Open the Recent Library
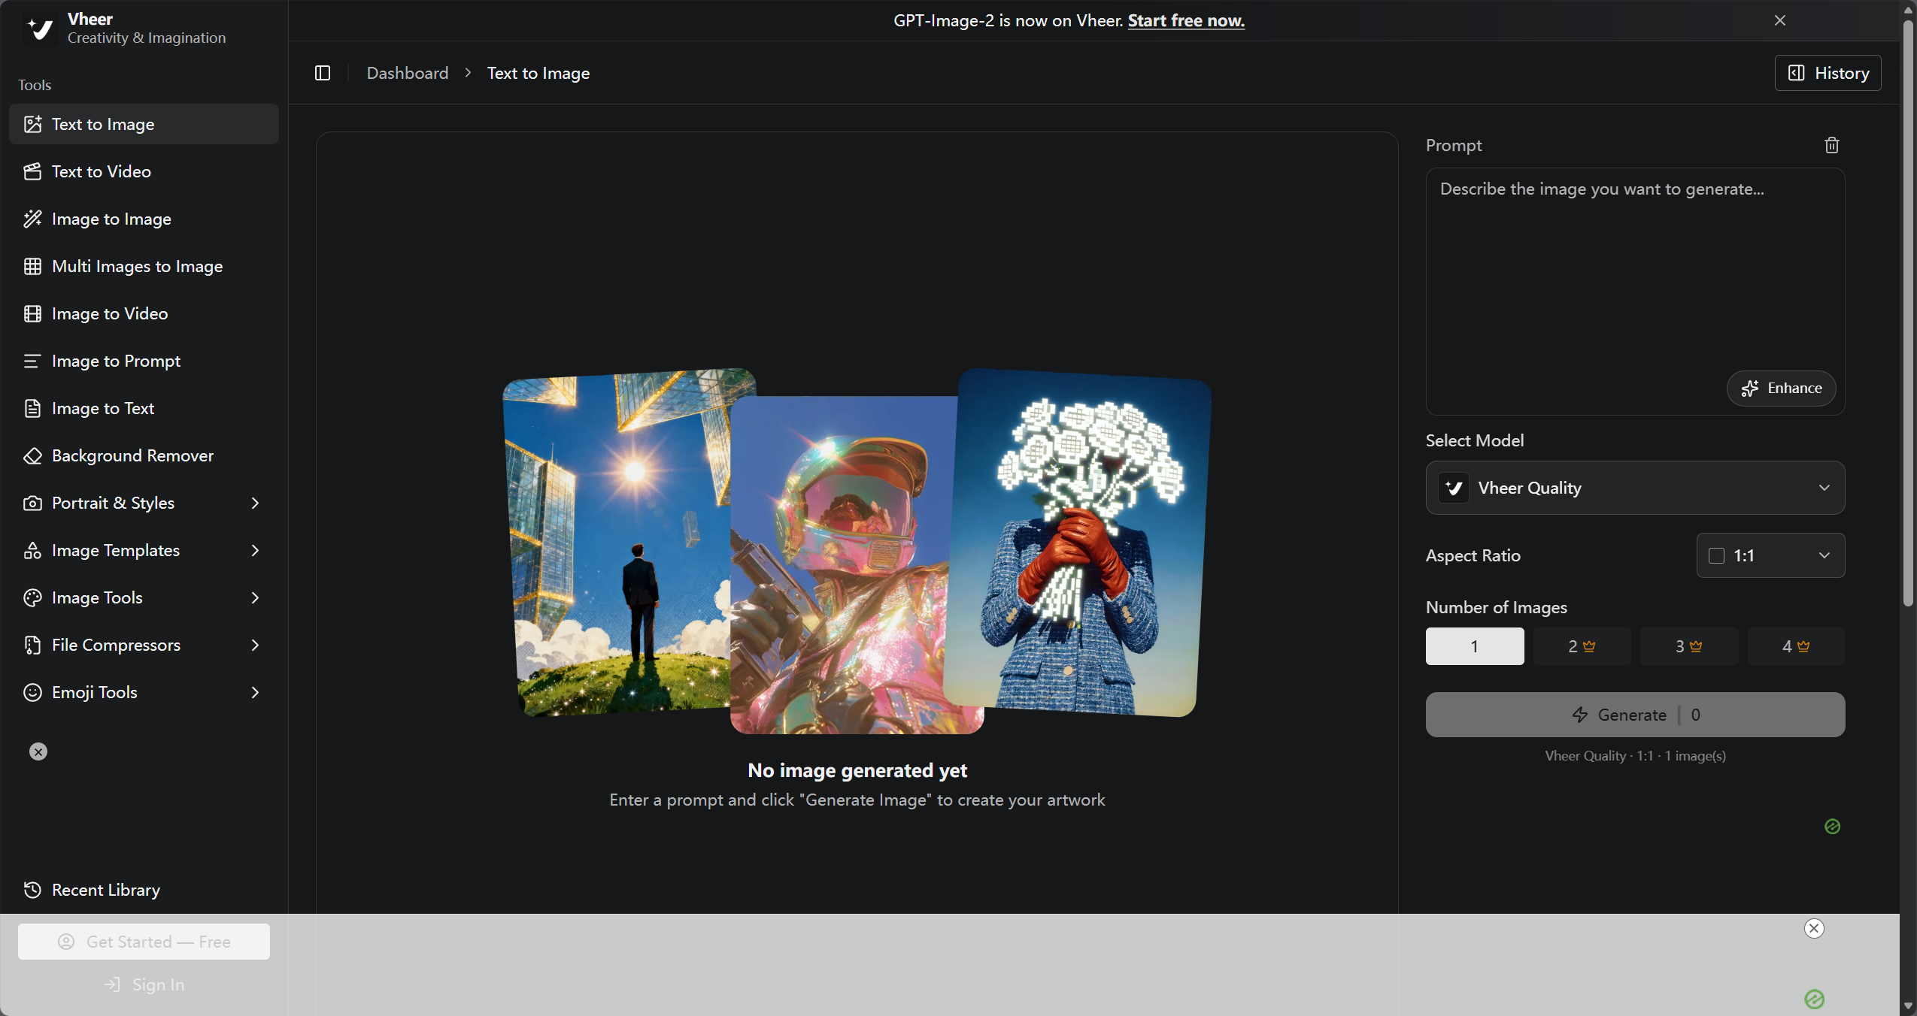 tap(144, 890)
